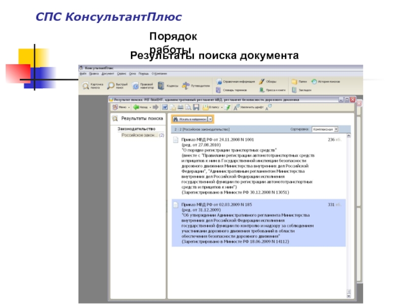Open Словарь терминов
This screenshot has height=304, width=406.
point(231,90)
